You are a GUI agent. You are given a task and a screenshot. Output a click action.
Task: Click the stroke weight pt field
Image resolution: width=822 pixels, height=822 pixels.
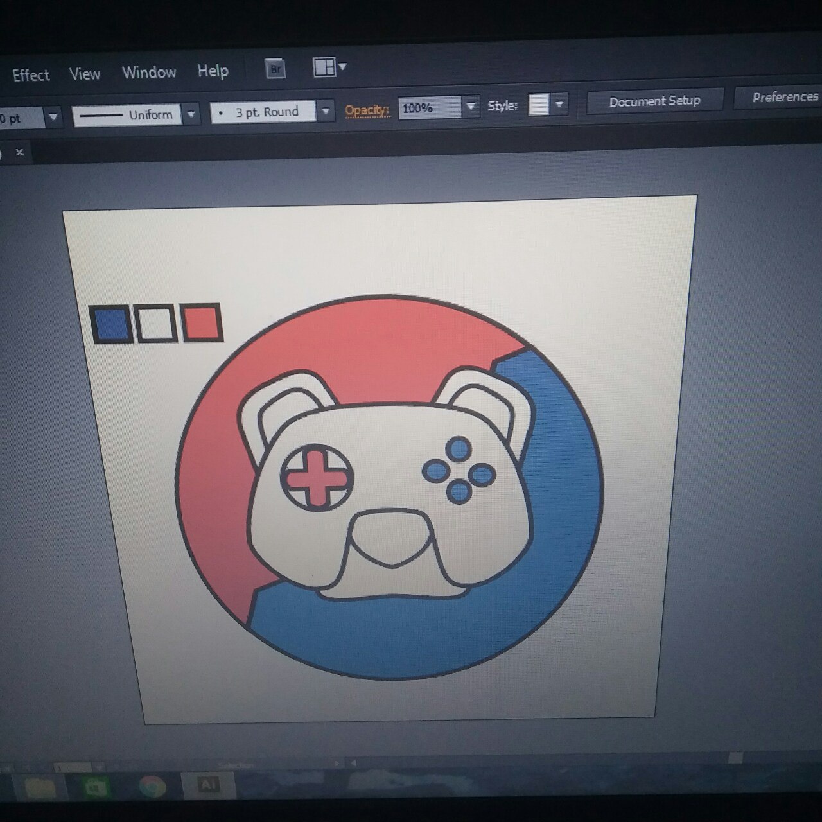pyautogui.click(x=21, y=118)
